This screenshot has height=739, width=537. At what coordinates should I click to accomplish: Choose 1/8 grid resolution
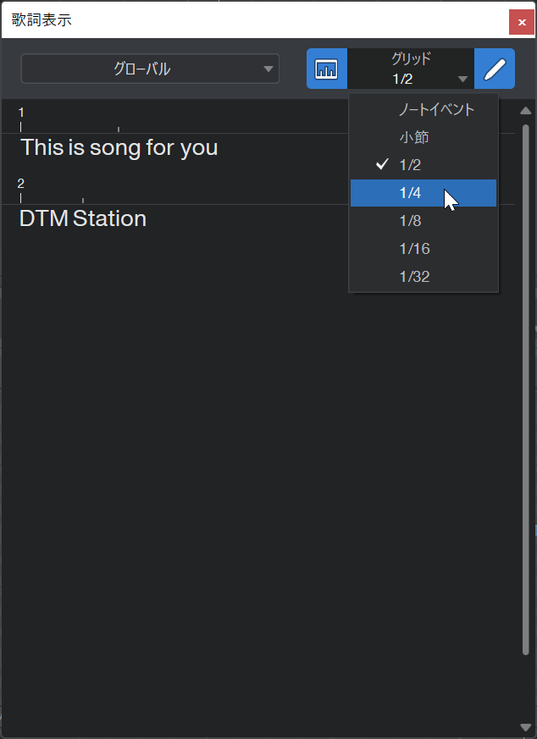click(424, 221)
